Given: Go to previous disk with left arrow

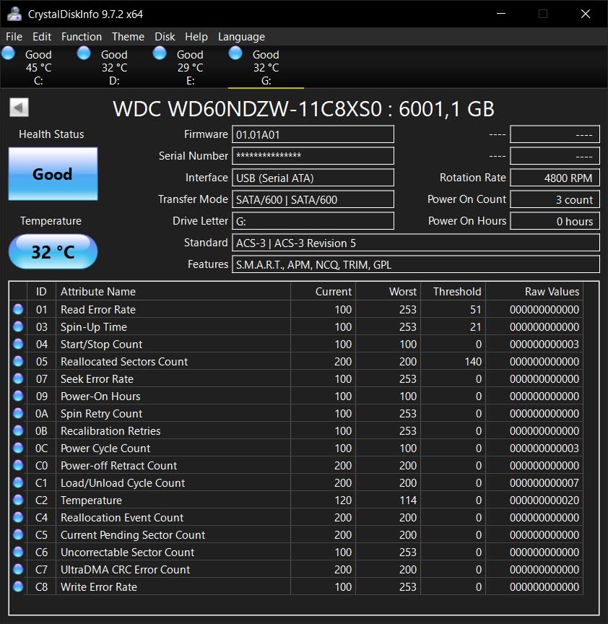Looking at the screenshot, I should [x=19, y=107].
